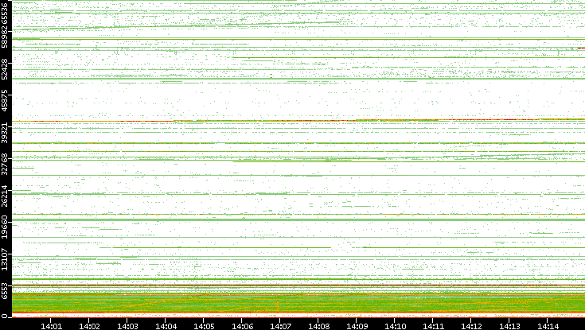Image resolution: width=585 pixels, height=330 pixels.
Task: Select the 14:11 time axis tick
Action: 434,326
